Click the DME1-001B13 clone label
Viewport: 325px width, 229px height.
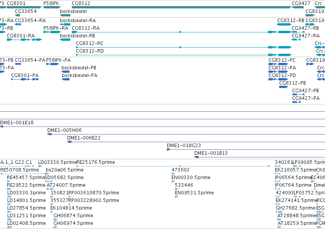point(211,153)
